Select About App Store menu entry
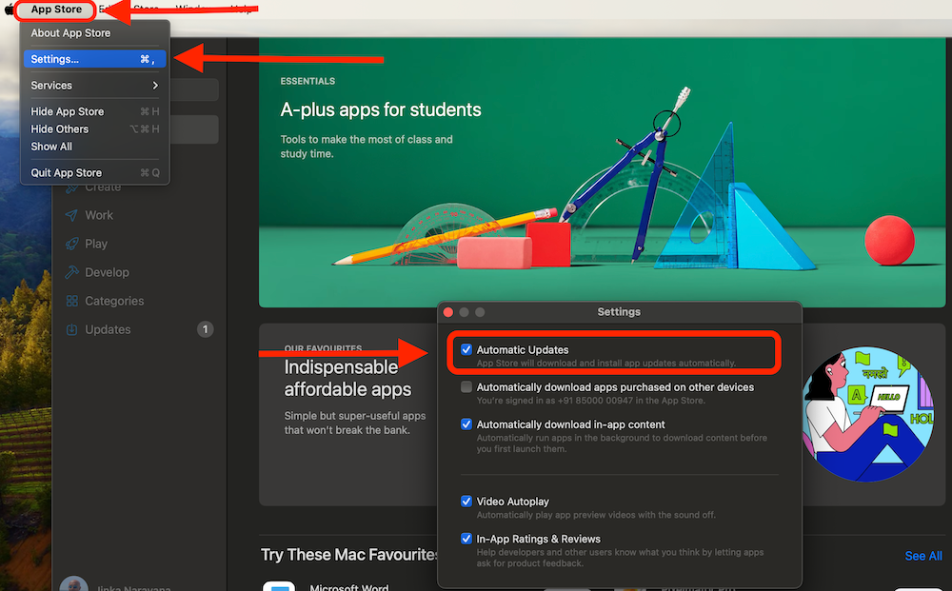This screenshot has height=591, width=952. [94, 33]
